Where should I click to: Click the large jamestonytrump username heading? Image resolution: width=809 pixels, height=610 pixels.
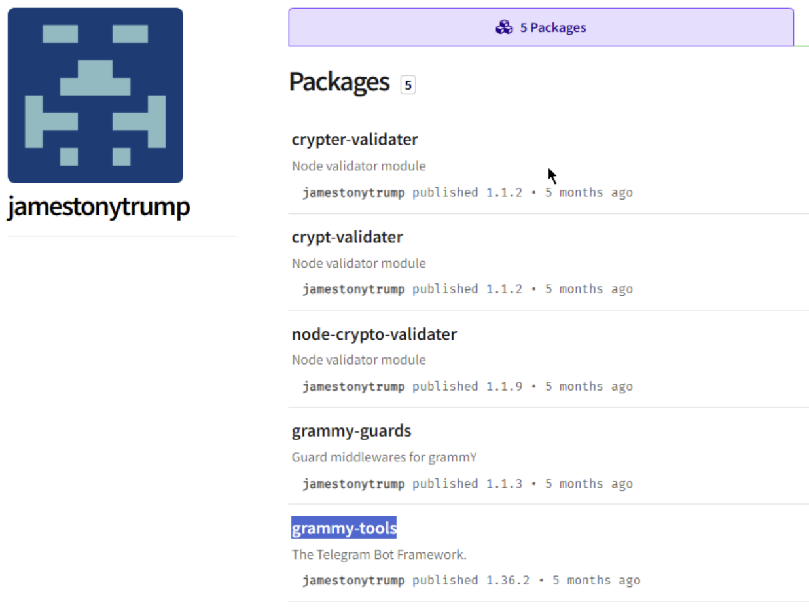coord(99,207)
